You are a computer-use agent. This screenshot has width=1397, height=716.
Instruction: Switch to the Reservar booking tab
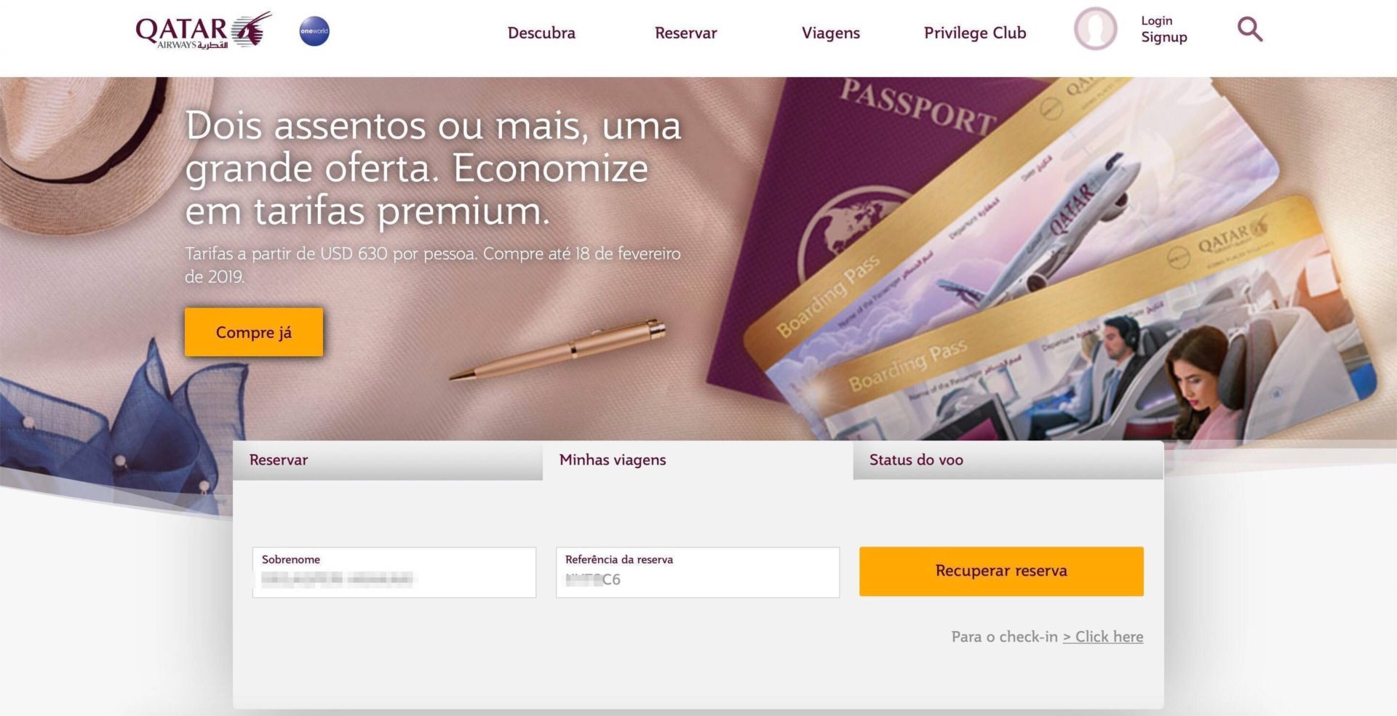click(x=388, y=460)
